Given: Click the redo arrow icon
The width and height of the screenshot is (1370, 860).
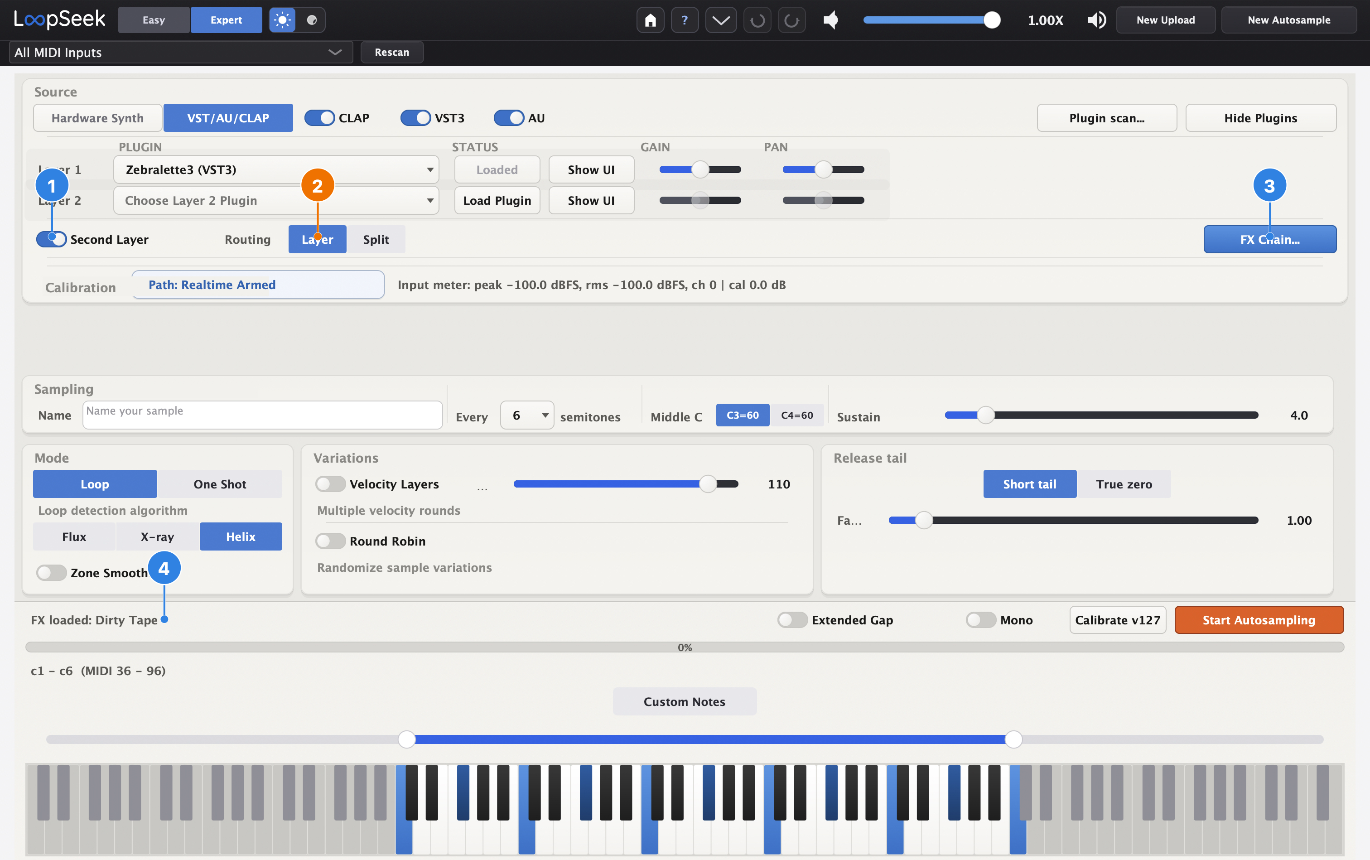Looking at the screenshot, I should (x=791, y=20).
